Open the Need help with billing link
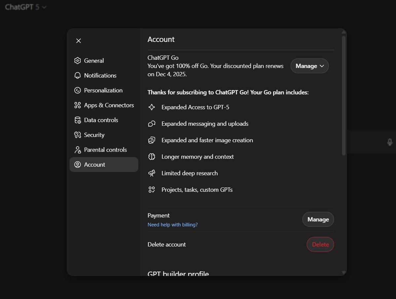Screen dimensions: 396x299 click(x=172, y=224)
